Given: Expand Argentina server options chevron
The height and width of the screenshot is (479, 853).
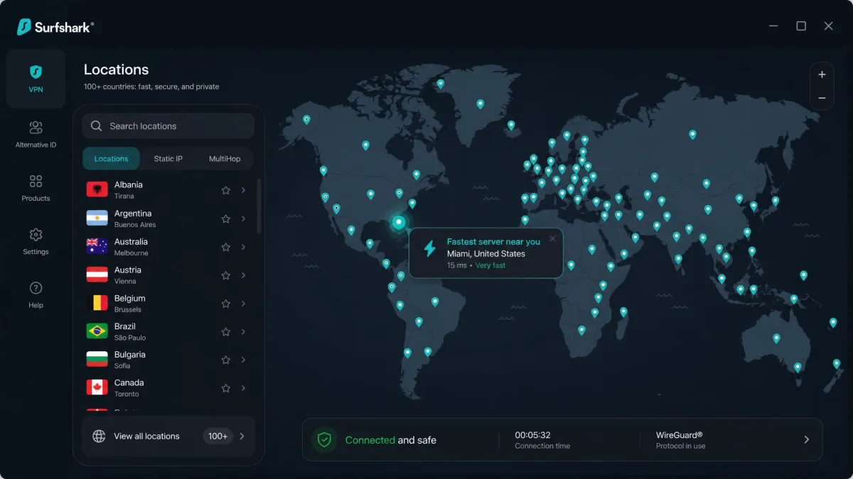Looking at the screenshot, I should (243, 219).
